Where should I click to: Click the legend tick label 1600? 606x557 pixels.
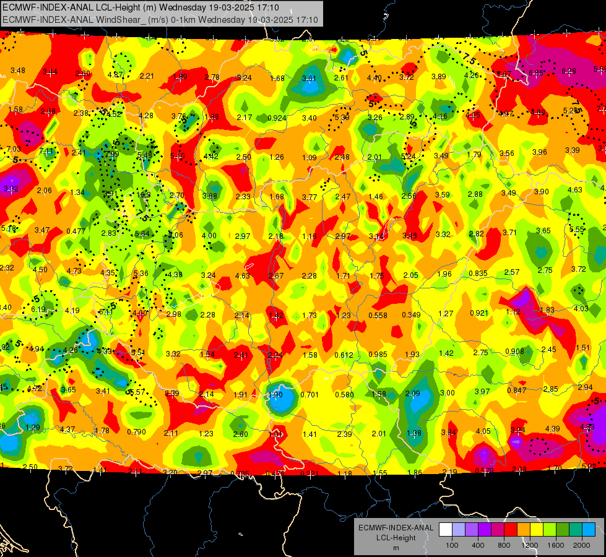coord(556,545)
